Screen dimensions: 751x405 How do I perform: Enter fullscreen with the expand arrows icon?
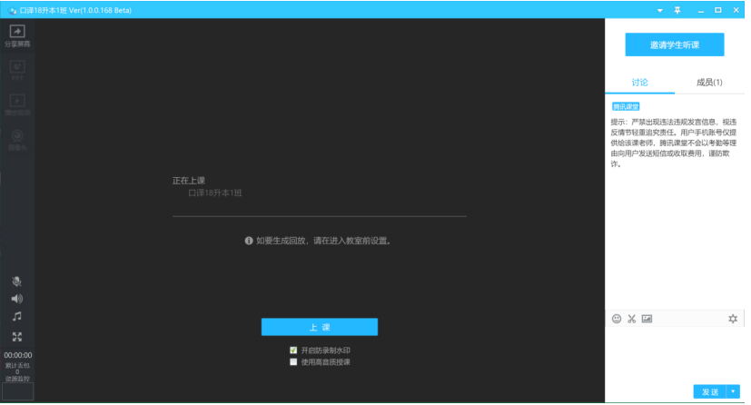pos(17,336)
